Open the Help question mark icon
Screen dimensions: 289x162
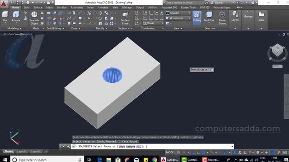(253, 3)
